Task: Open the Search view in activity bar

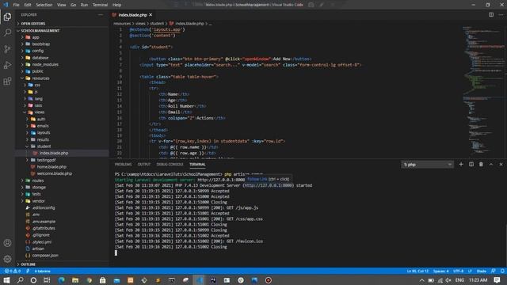Action: (7, 32)
